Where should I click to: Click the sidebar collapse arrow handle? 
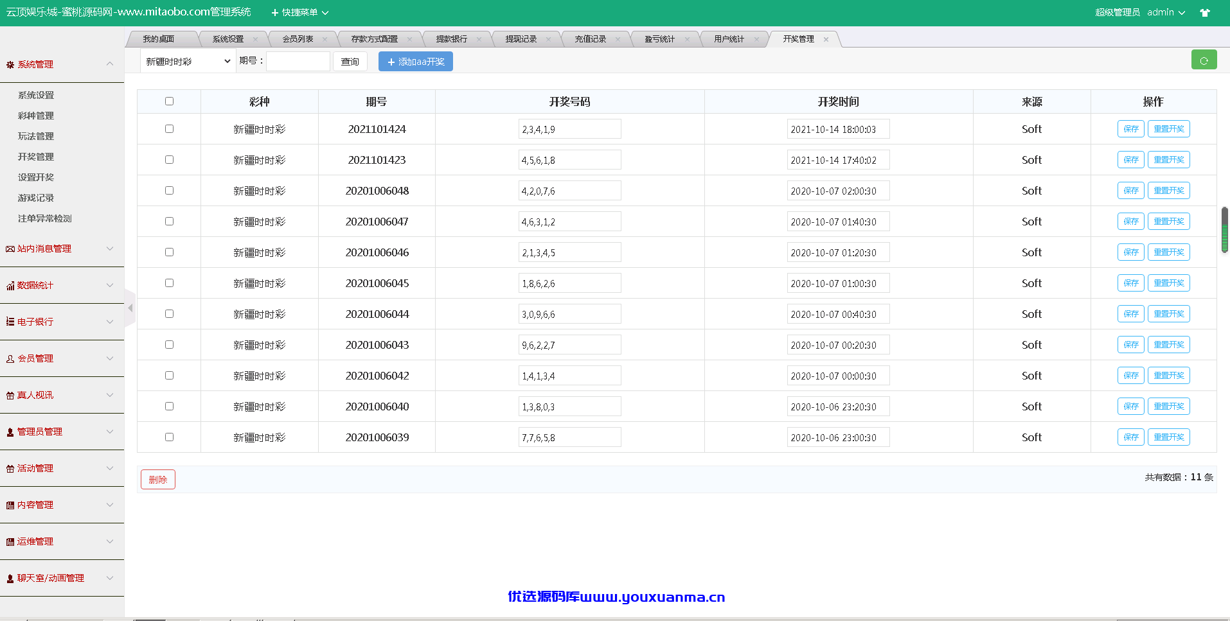tap(130, 308)
